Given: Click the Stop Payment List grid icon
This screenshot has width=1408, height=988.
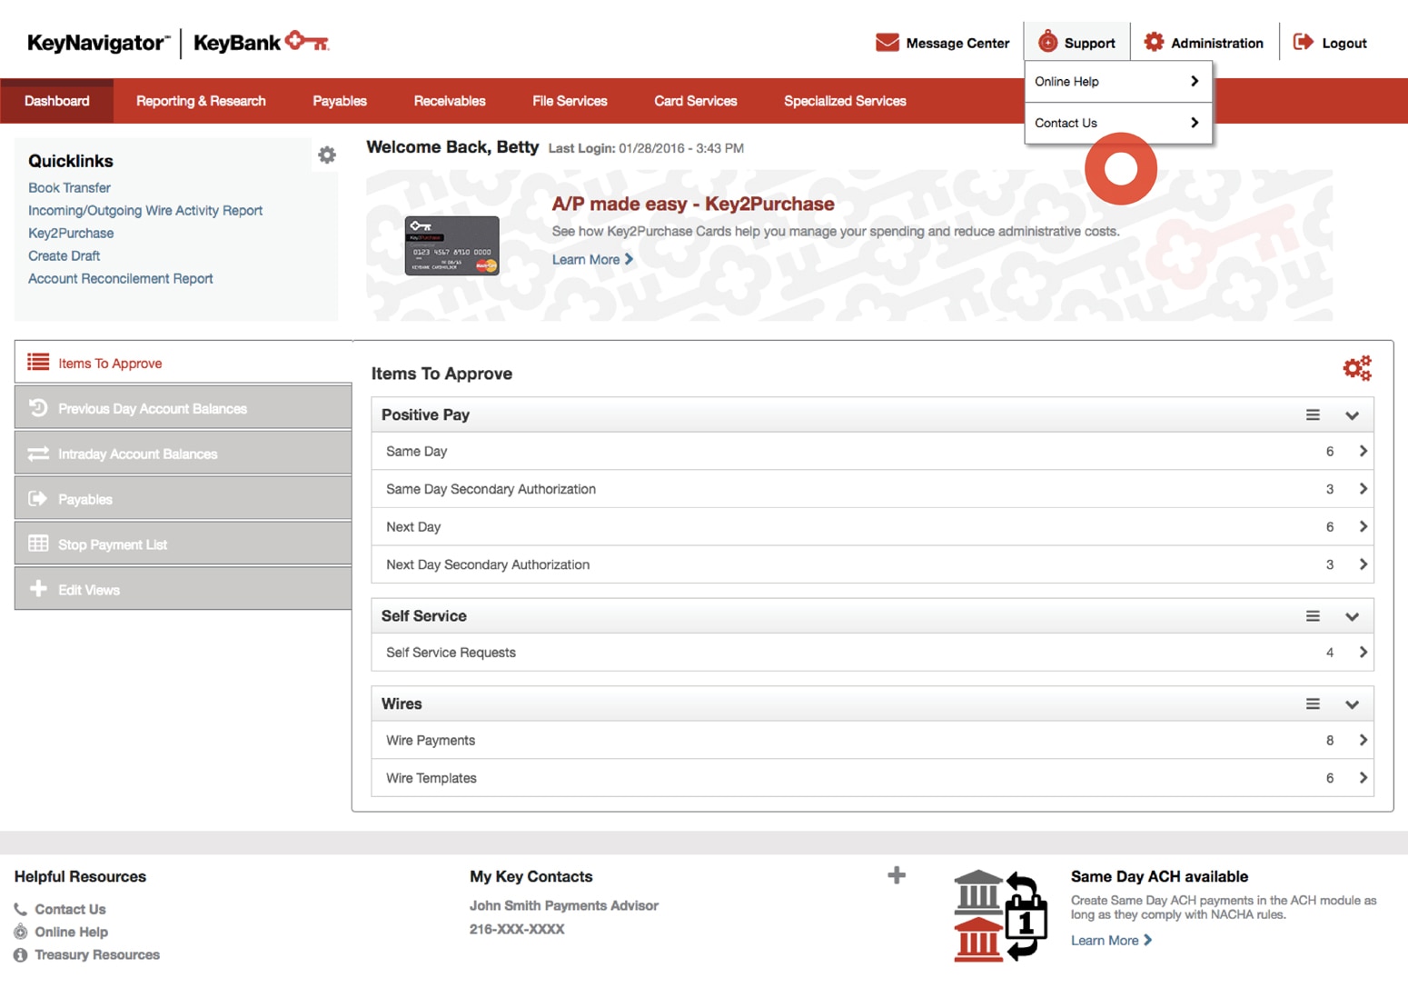Looking at the screenshot, I should [x=38, y=544].
